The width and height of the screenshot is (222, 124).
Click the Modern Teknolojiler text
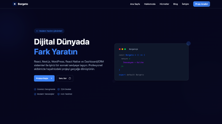tap(46, 94)
